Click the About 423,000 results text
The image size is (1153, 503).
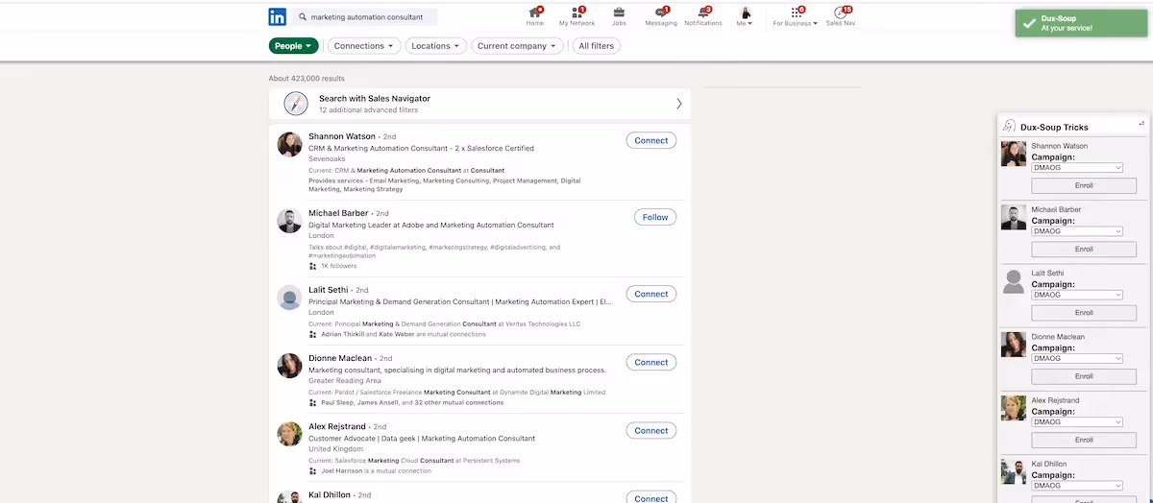pos(307,79)
